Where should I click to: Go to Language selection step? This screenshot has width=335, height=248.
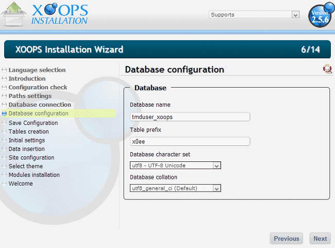37,70
